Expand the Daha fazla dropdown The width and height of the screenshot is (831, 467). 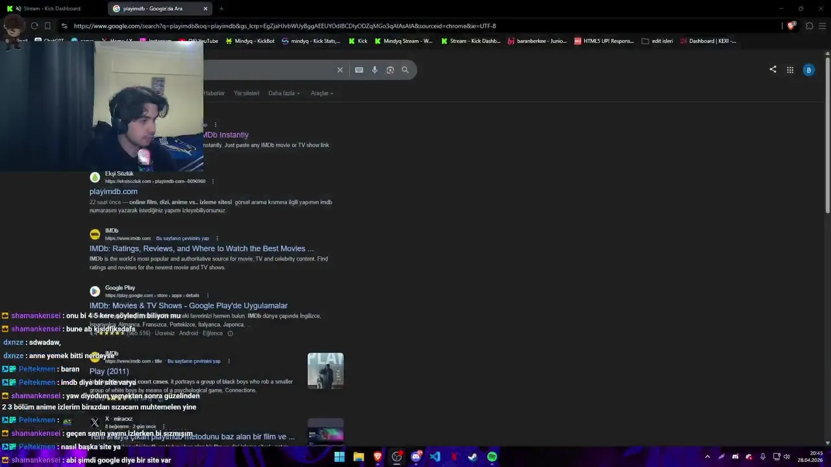coord(284,93)
